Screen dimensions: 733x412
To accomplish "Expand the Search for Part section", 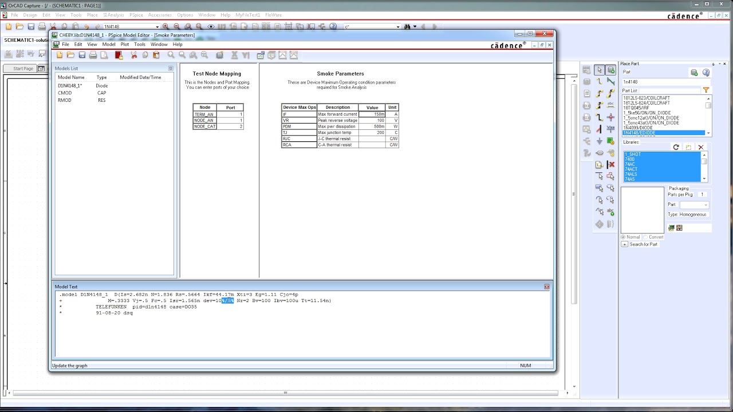I will 625,244.
